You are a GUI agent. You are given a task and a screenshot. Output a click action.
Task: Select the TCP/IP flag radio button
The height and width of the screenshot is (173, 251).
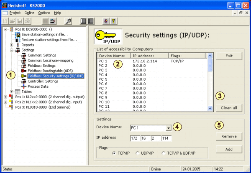click(x=114, y=153)
